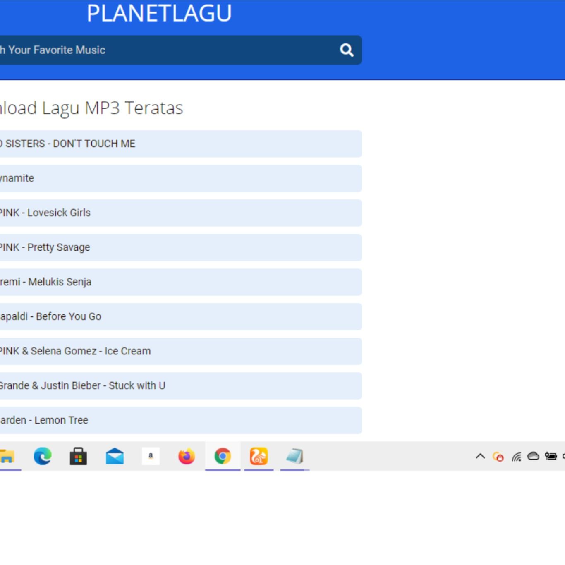Viewport: 565px width, 565px height.
Task: Open the notepad-style app taskbar icon
Action: point(295,456)
